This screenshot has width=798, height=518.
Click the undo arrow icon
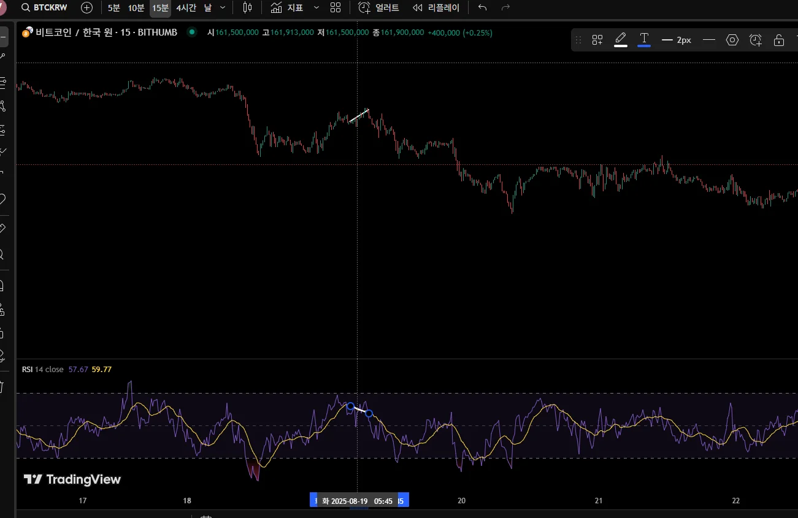(482, 8)
